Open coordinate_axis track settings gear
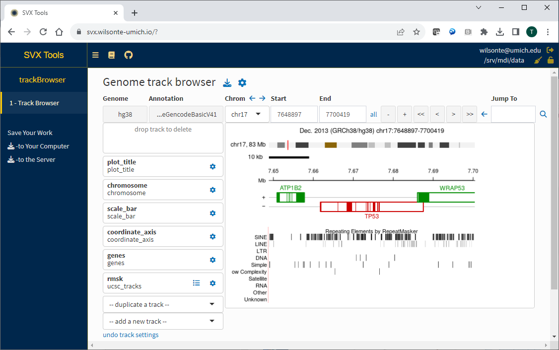559x350 pixels. 213,236
